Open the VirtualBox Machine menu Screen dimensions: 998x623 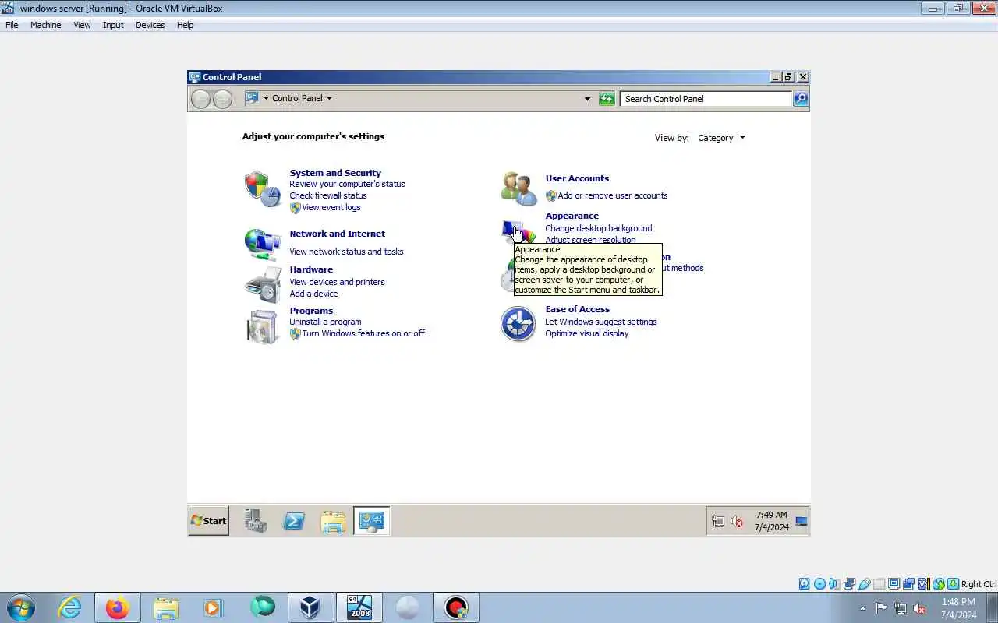(45, 25)
